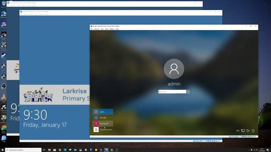Click the Friday, January 17 date text
The image size is (271, 152).
[x=45, y=125]
